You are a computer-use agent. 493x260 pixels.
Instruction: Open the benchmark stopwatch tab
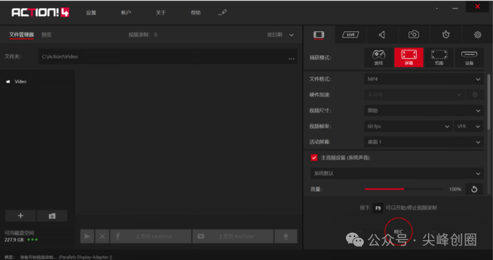tap(446, 34)
